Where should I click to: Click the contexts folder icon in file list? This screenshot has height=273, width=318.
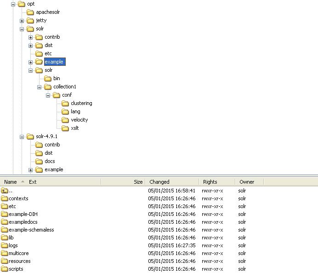pyautogui.click(x=5, y=198)
